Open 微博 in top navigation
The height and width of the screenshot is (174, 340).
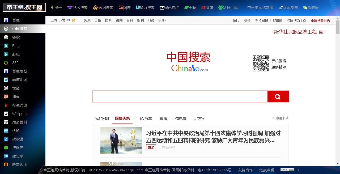[x=207, y=8]
